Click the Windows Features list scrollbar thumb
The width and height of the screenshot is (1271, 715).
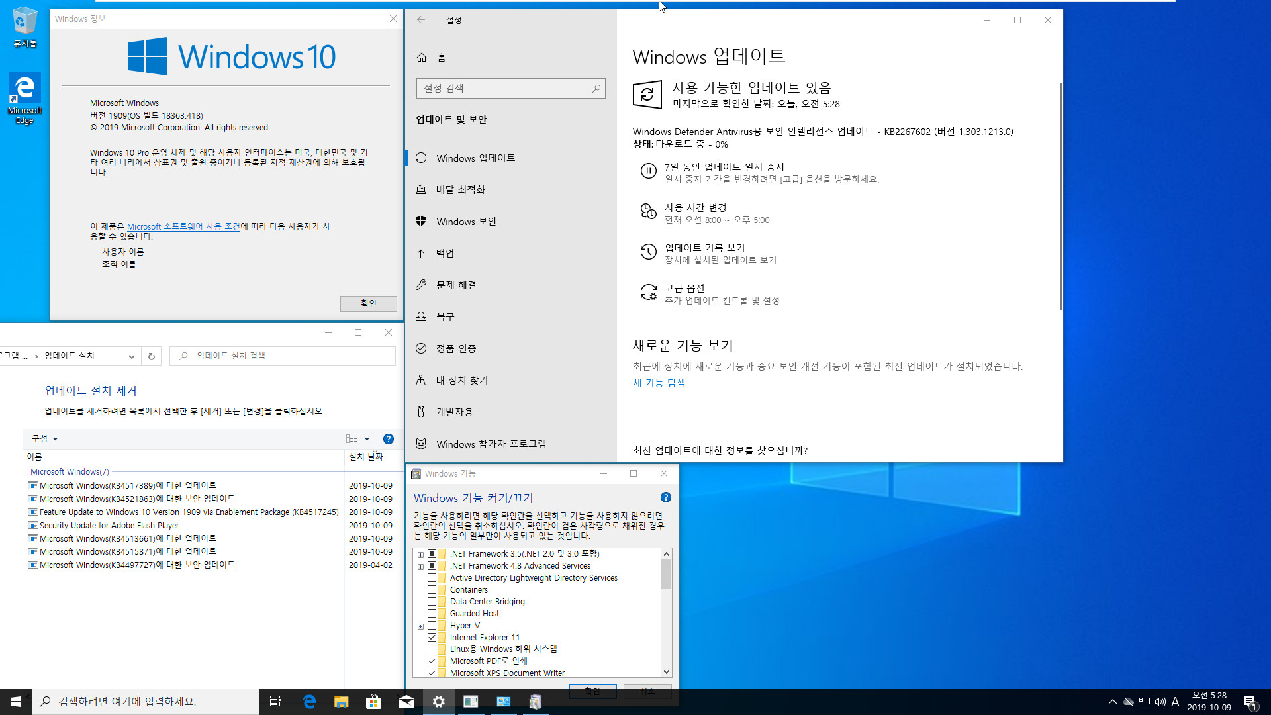tap(666, 574)
